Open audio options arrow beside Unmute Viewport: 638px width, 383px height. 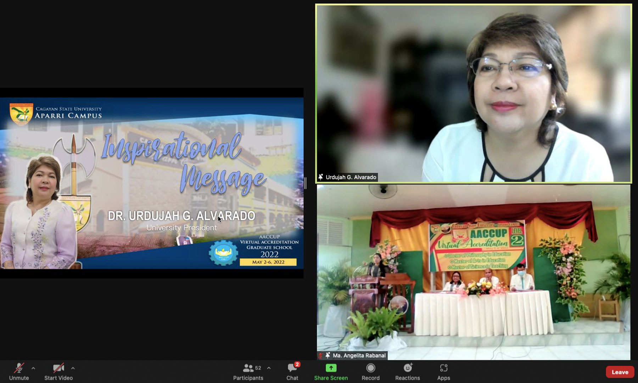(33, 368)
